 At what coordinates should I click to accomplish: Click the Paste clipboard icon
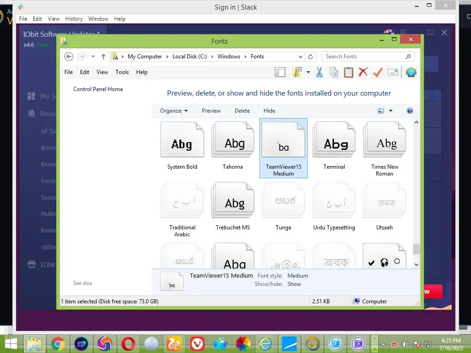(349, 72)
